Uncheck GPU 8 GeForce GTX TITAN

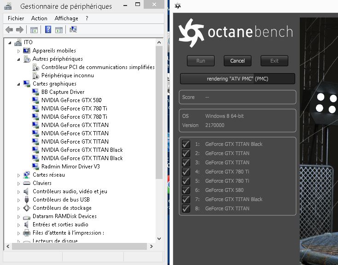(186, 208)
